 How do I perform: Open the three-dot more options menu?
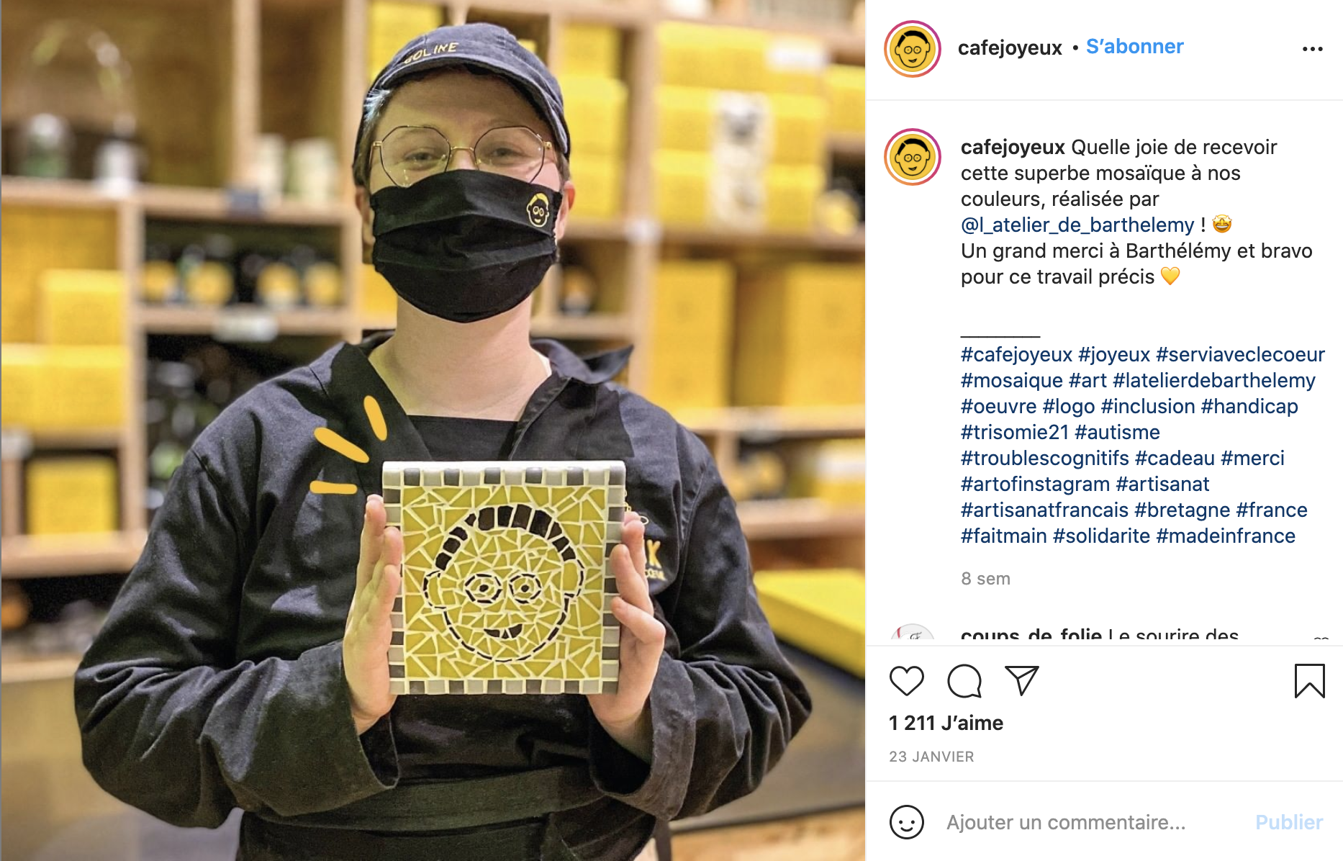pyautogui.click(x=1312, y=49)
